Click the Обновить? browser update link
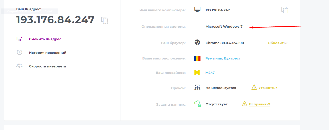The image size is (329, 130). click(x=278, y=43)
